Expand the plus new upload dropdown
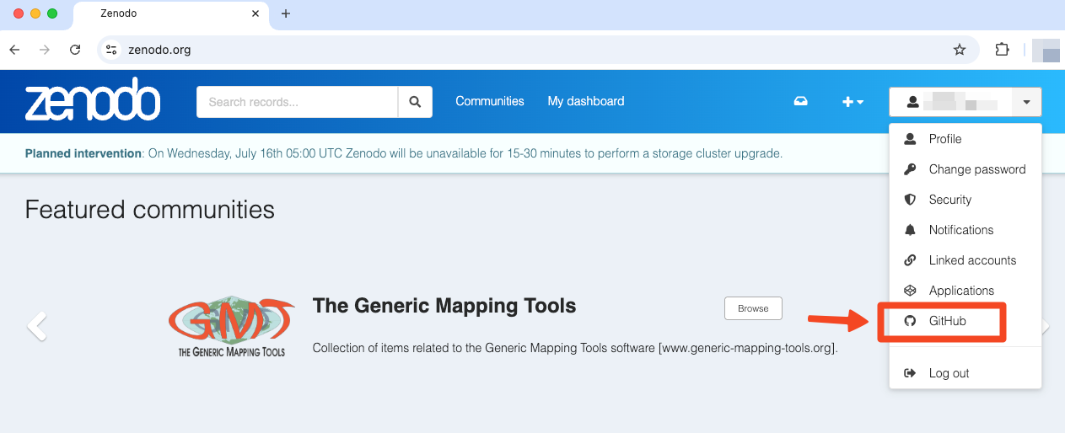Screen dimensions: 1065x433 click(853, 102)
